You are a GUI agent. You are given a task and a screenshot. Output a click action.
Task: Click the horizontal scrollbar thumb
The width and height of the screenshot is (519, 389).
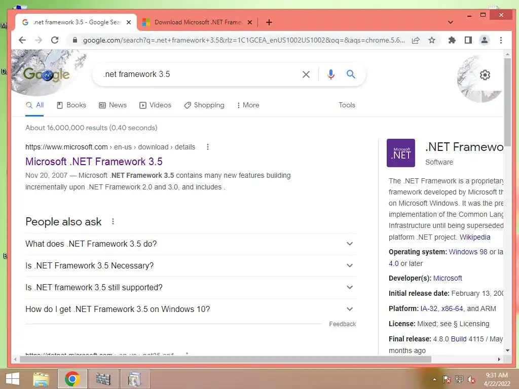pyautogui.click(x=226, y=359)
